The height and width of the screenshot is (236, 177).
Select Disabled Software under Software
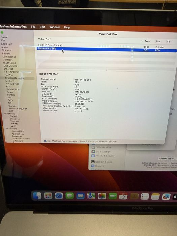pyautogui.click(x=21, y=139)
